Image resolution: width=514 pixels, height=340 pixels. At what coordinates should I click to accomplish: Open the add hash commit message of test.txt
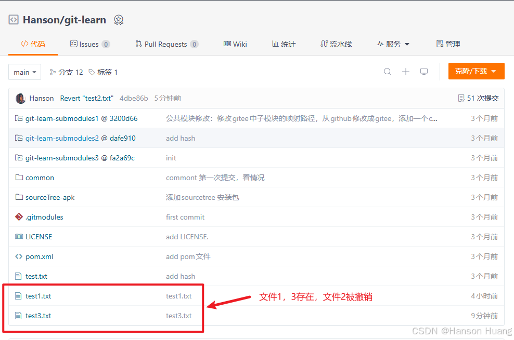point(181,276)
